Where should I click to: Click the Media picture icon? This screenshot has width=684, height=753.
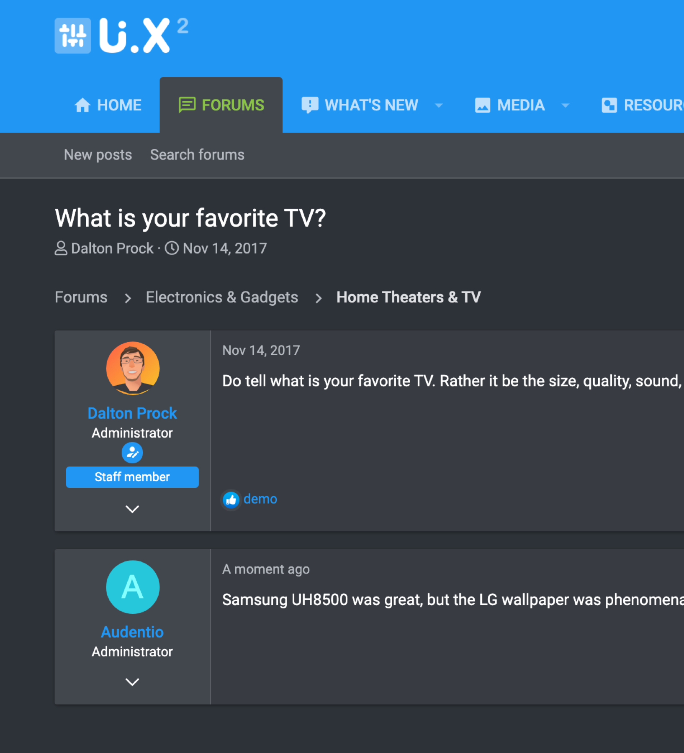[483, 105]
